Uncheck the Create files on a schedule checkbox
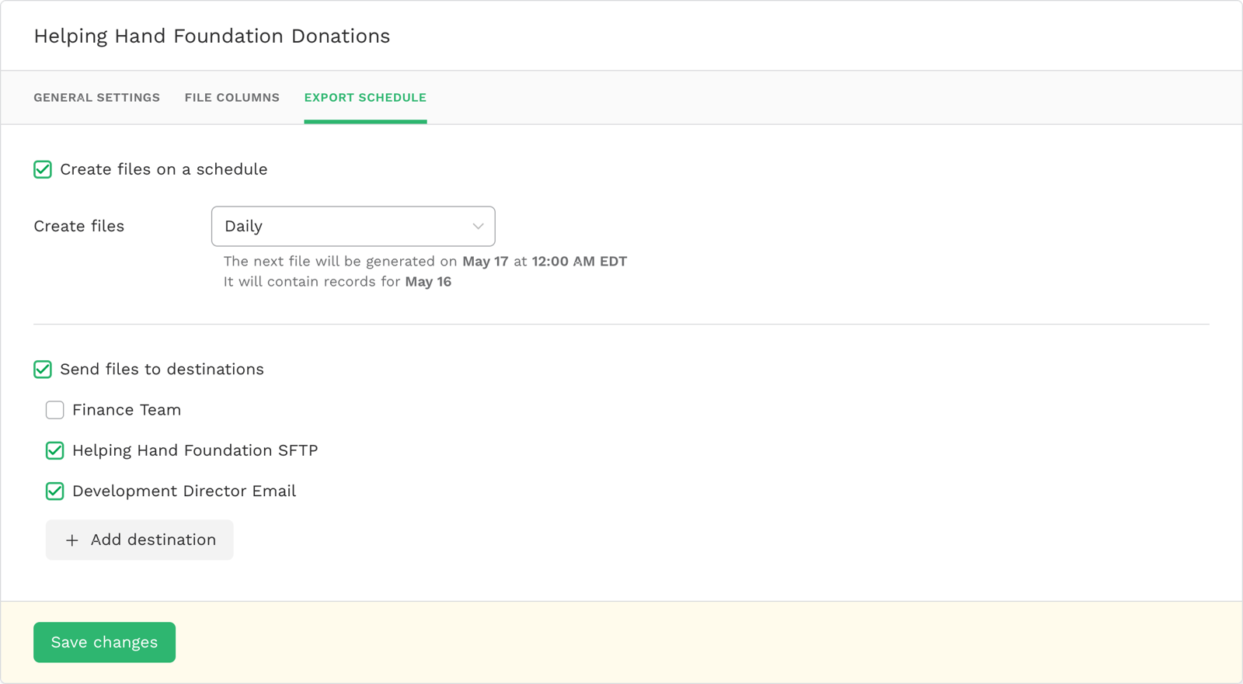The image size is (1243, 684). tap(43, 169)
